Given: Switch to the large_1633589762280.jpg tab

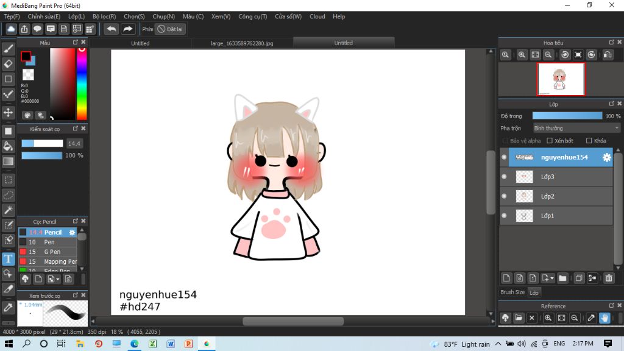Looking at the screenshot, I should (x=242, y=43).
